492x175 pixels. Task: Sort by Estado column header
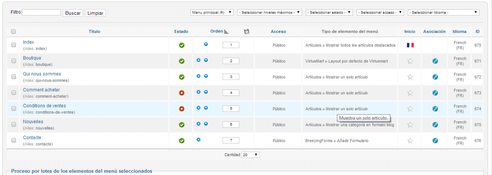(x=181, y=31)
